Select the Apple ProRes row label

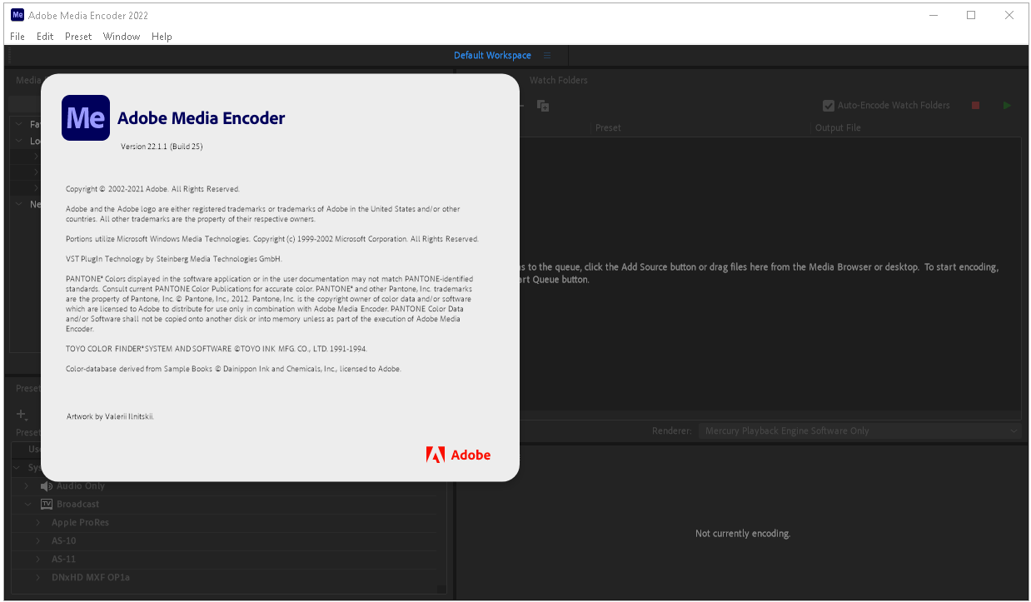(80, 523)
